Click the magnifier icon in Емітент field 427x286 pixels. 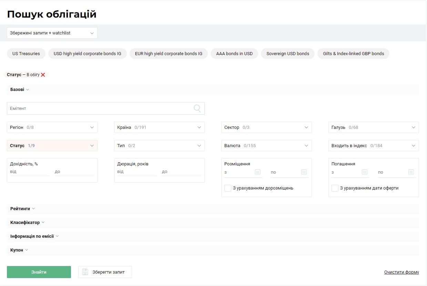pos(197,109)
